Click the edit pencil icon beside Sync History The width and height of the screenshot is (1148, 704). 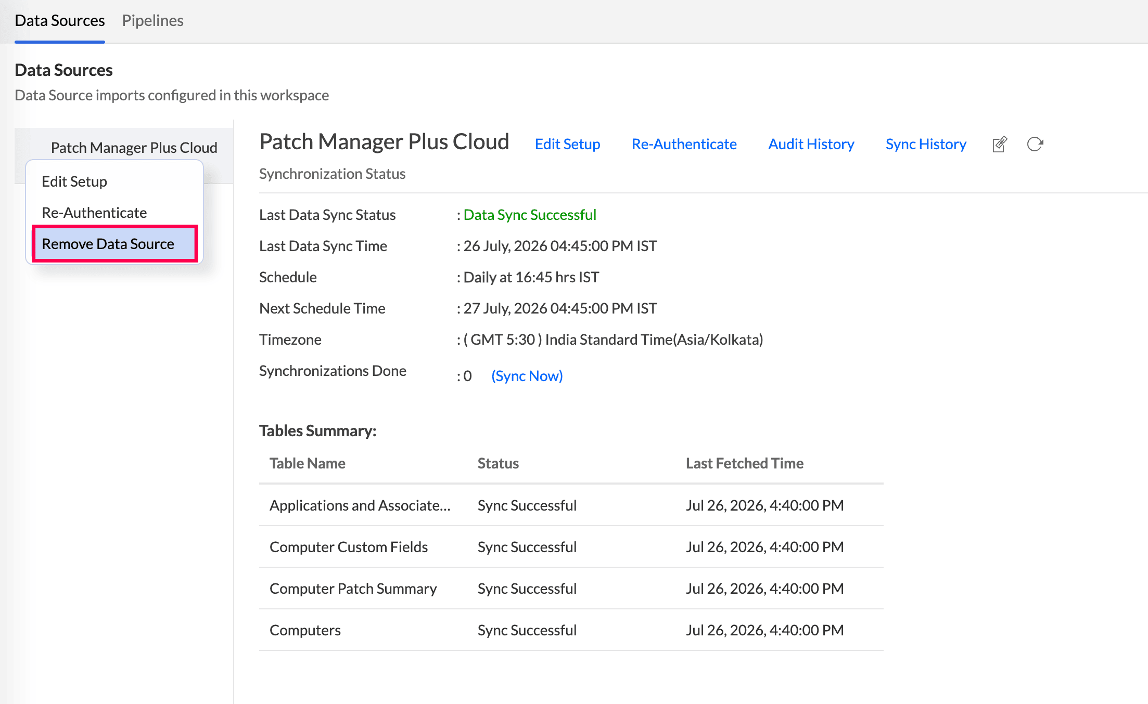coord(1000,144)
